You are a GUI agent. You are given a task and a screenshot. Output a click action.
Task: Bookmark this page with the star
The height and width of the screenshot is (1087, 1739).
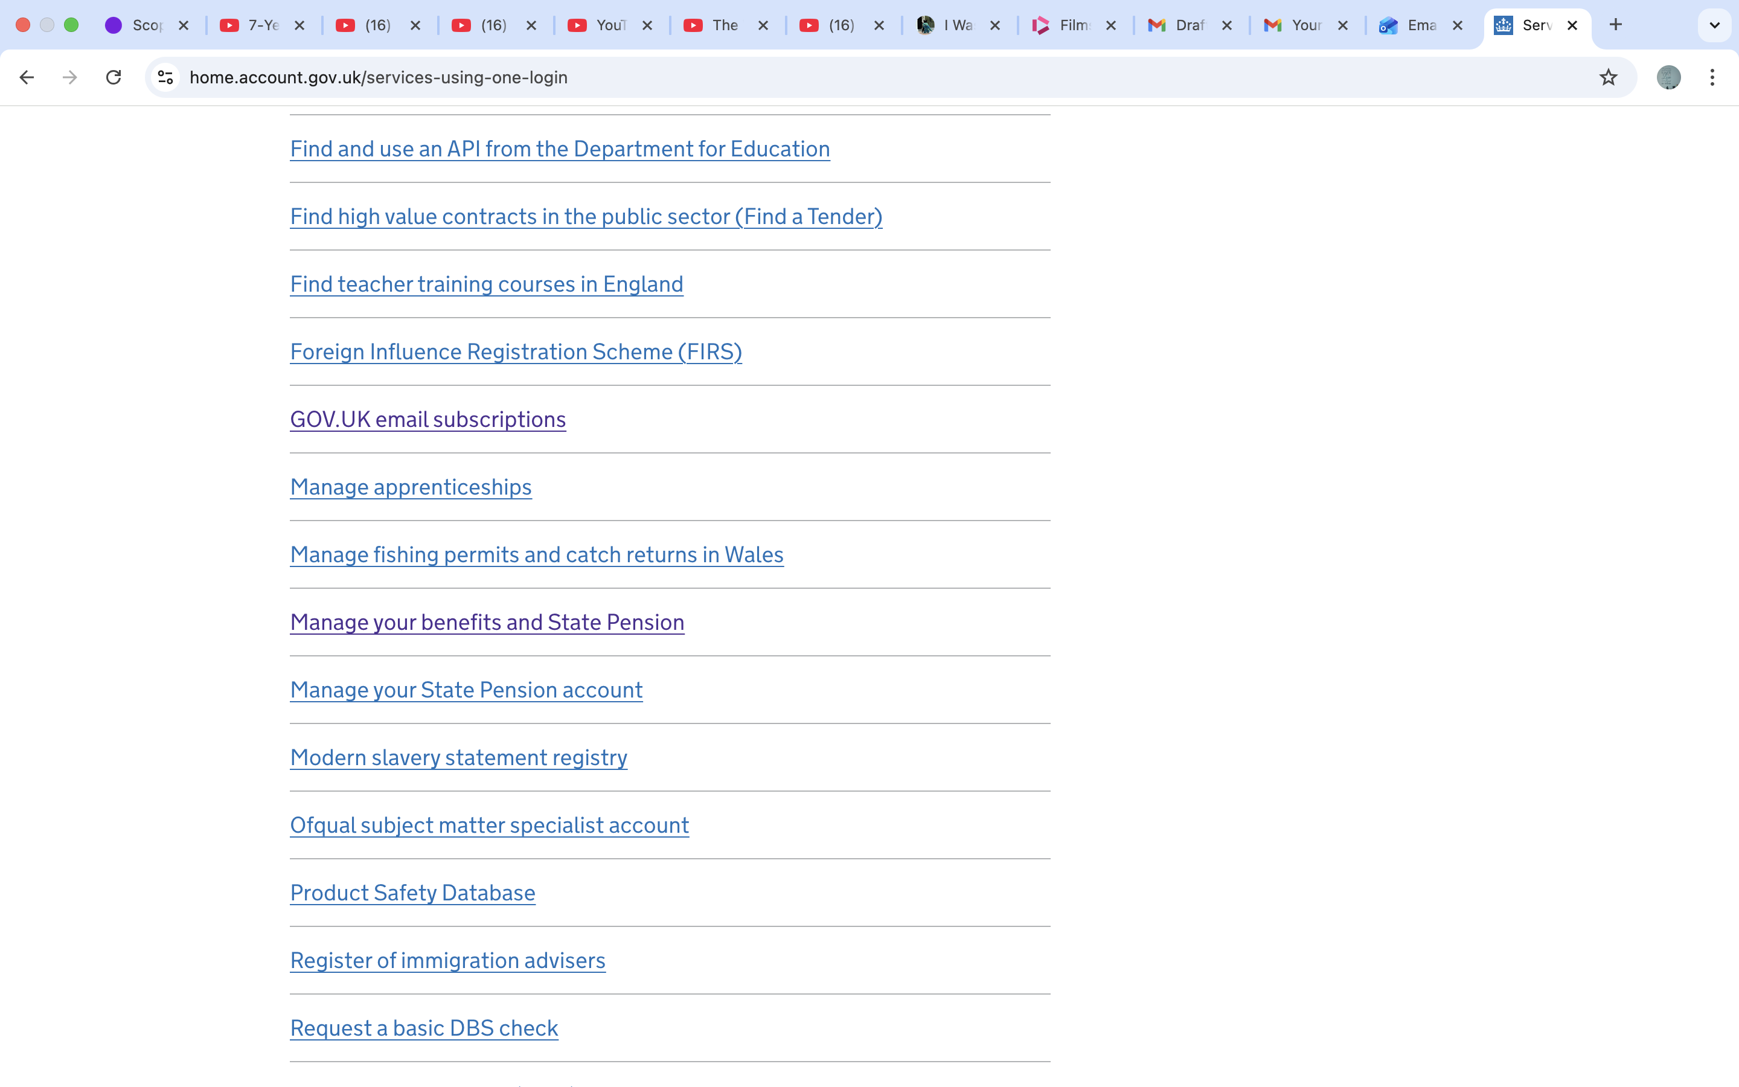coord(1607,77)
